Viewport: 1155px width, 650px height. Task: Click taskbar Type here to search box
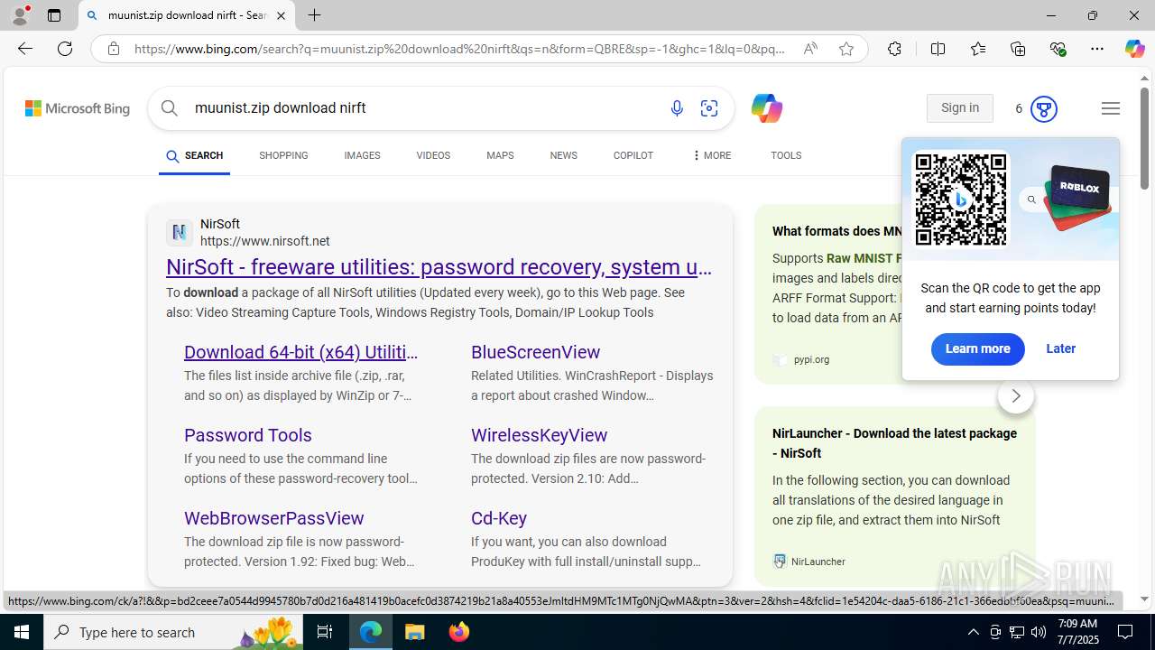tap(173, 632)
